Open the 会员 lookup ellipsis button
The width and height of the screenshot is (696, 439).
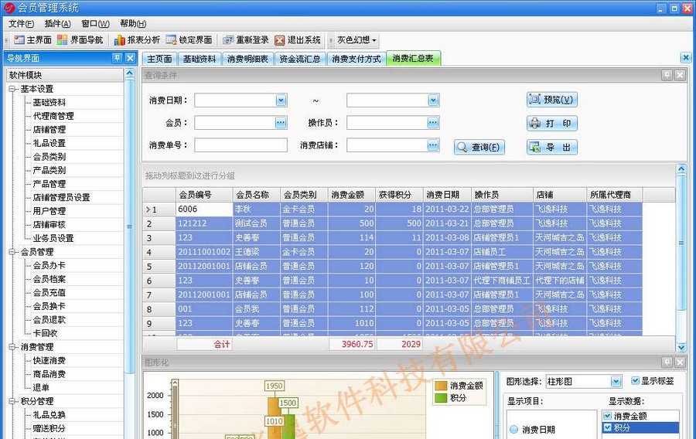(x=281, y=122)
